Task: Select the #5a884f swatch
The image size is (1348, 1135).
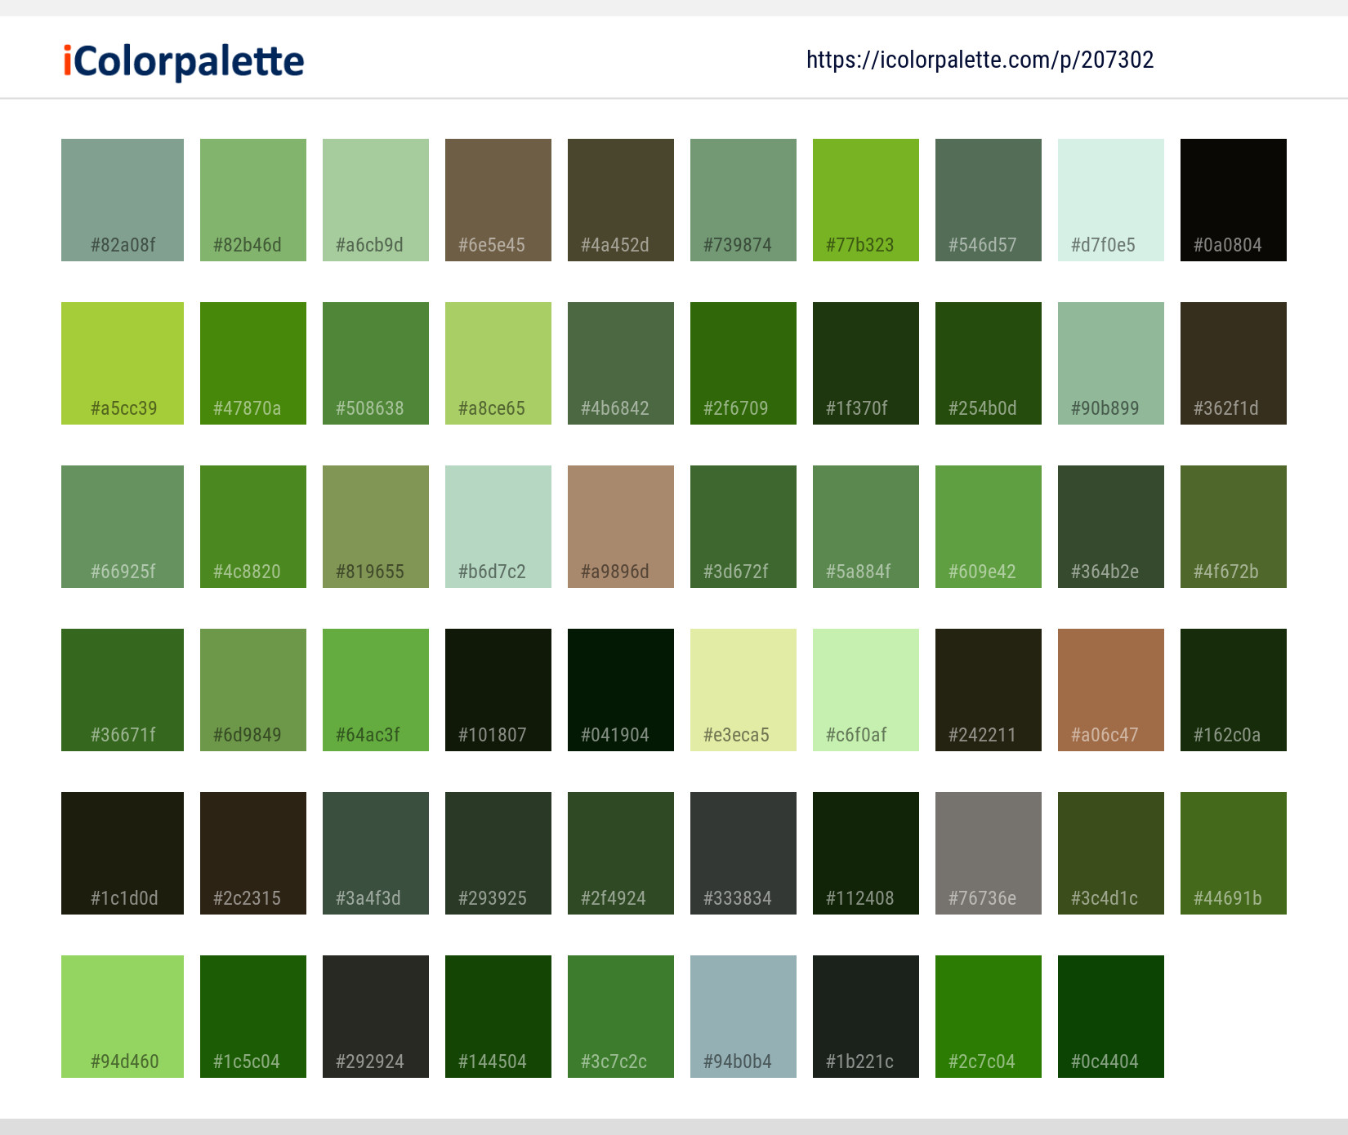Action: click(866, 527)
